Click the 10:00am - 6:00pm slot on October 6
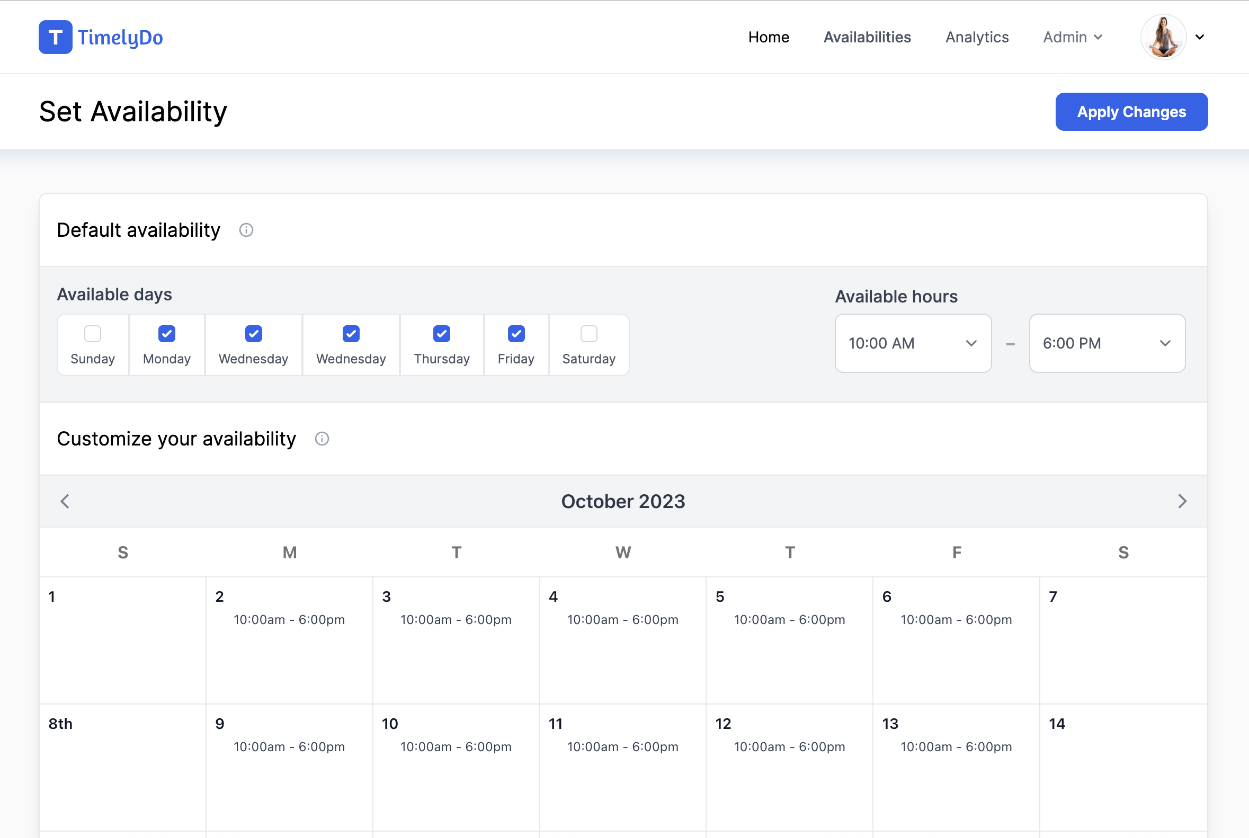The image size is (1249, 838). pyautogui.click(x=956, y=620)
